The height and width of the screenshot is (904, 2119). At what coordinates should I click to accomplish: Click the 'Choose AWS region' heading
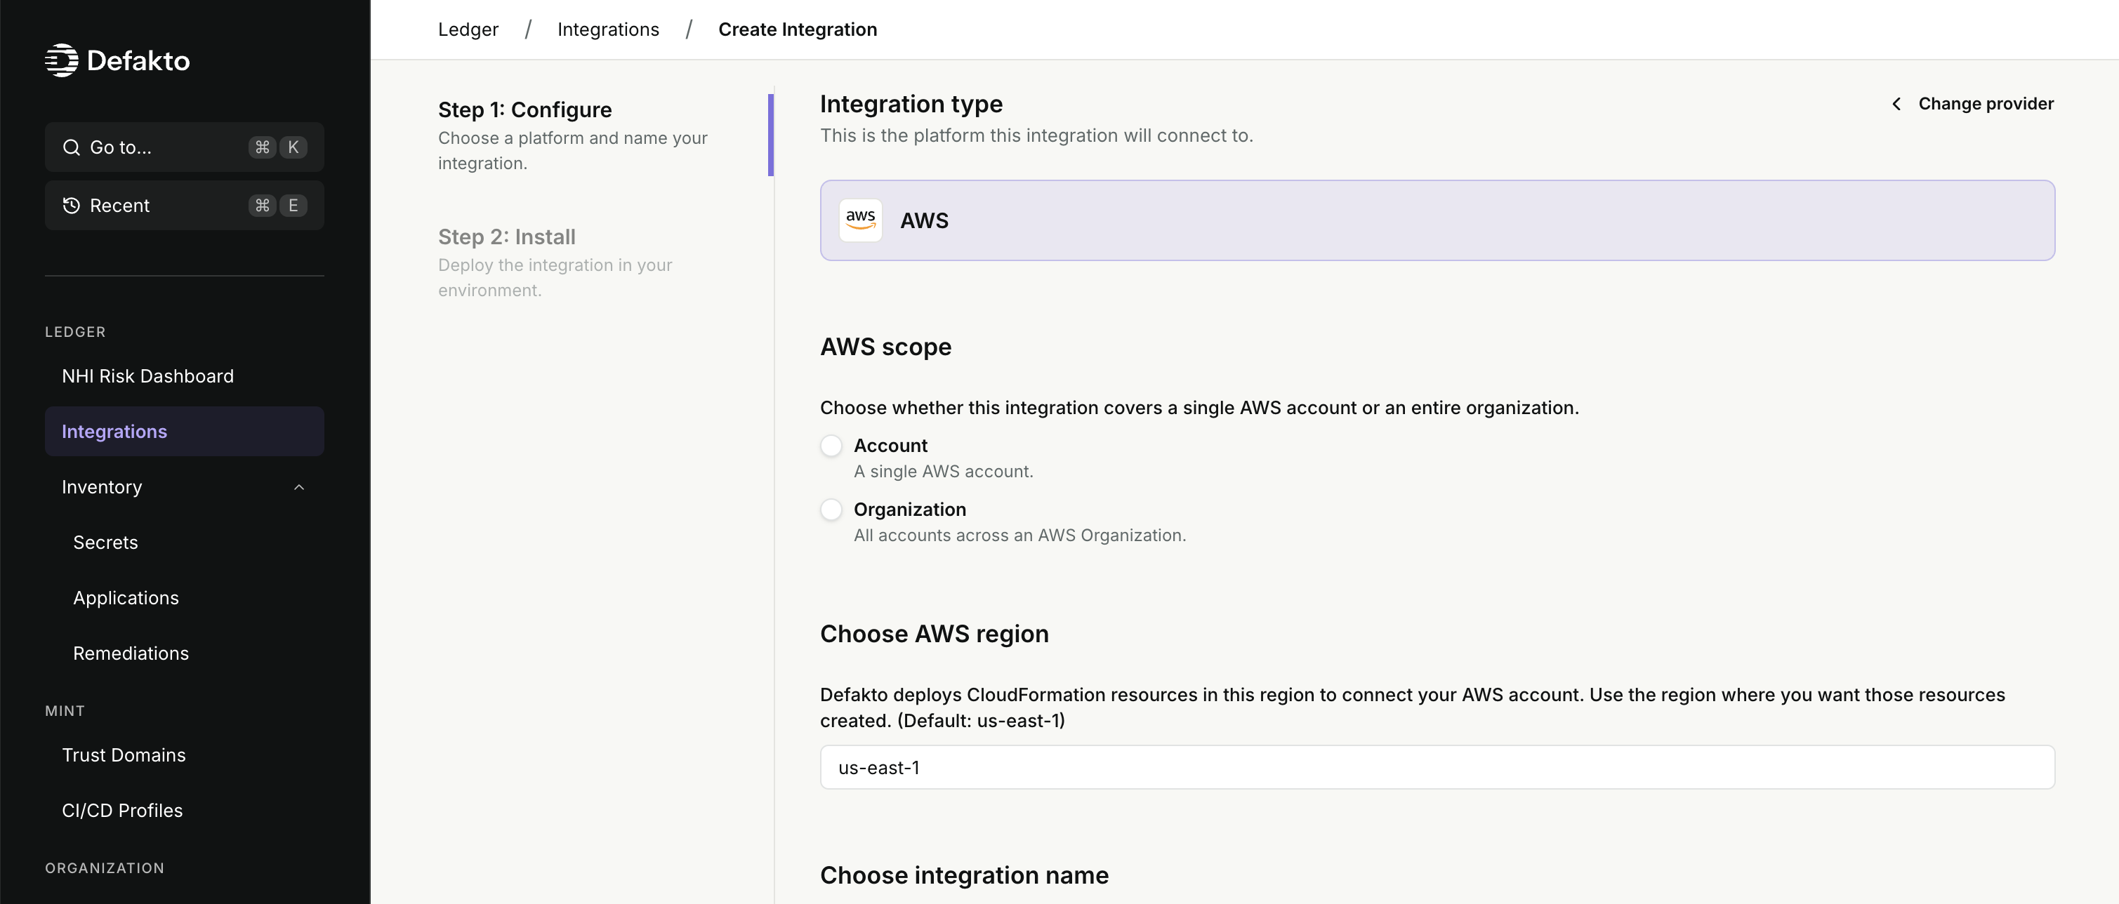coord(934,634)
